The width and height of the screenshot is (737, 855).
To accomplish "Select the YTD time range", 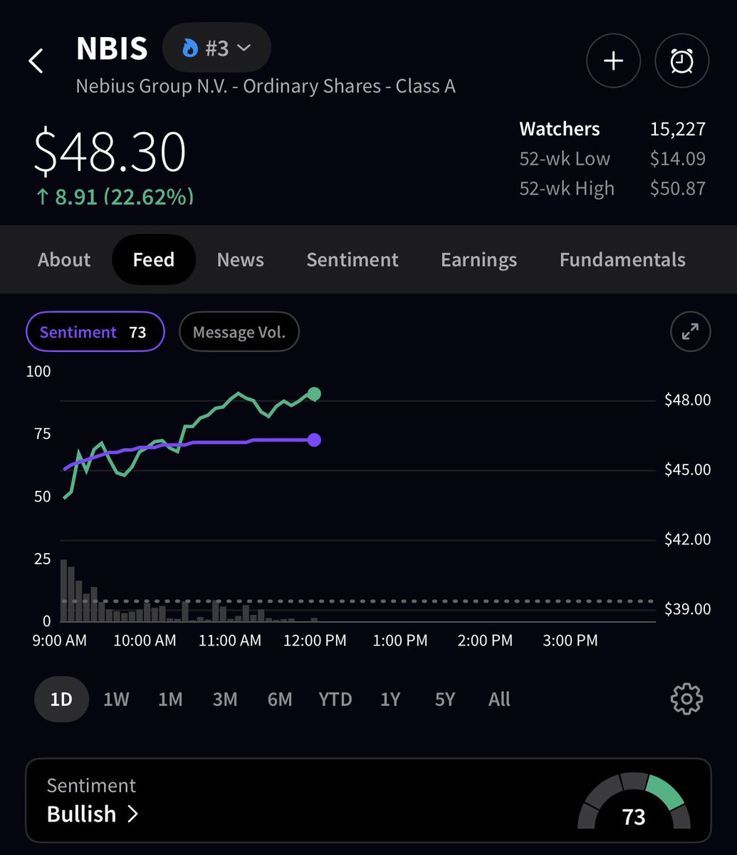I will click(335, 699).
